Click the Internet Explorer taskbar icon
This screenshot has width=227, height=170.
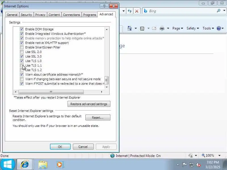pos(25,165)
